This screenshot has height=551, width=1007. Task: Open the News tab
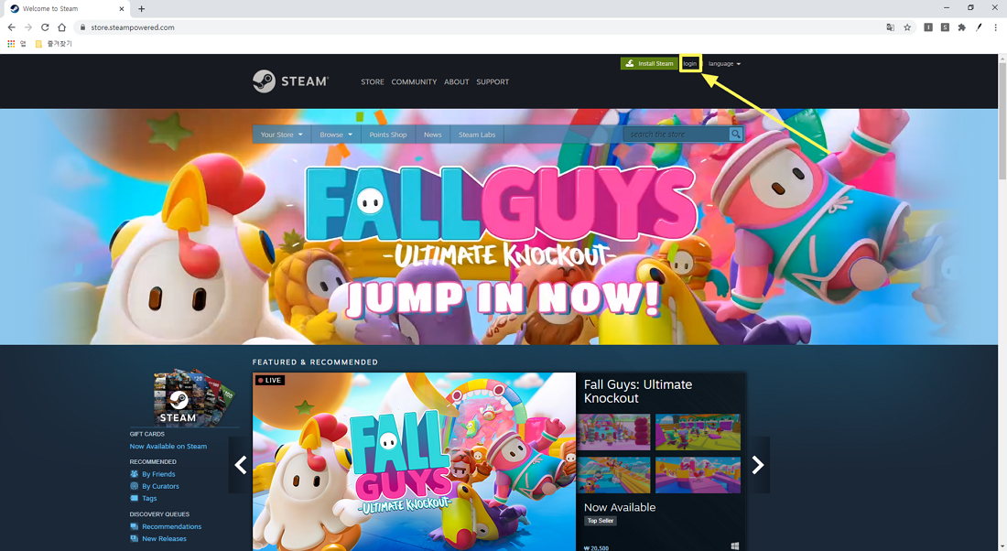[433, 135]
